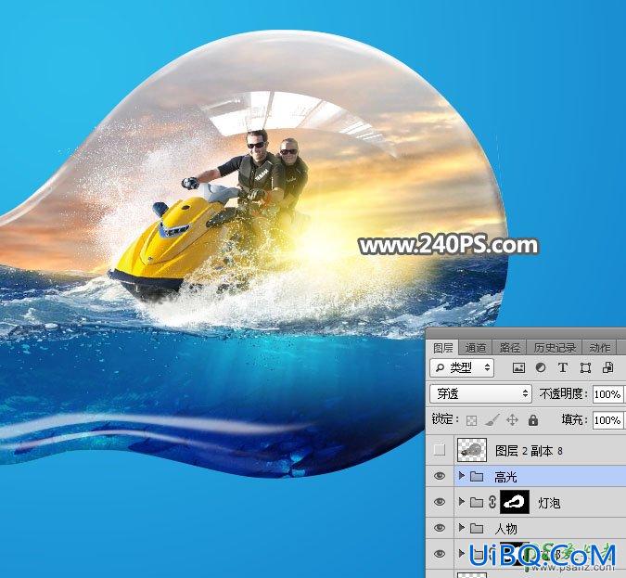Switch to the 路径 tab
This screenshot has width=626, height=578.
[x=510, y=348]
